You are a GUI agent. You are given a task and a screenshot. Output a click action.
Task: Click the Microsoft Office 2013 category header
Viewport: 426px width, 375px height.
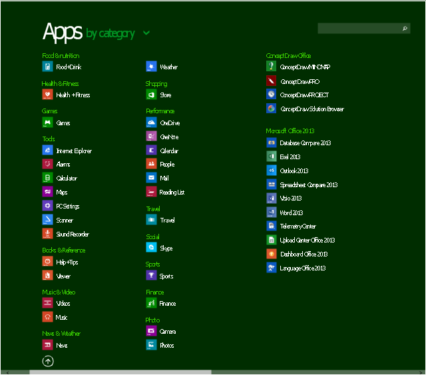(x=290, y=131)
